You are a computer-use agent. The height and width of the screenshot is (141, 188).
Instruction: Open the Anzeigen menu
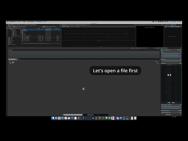[24, 22]
